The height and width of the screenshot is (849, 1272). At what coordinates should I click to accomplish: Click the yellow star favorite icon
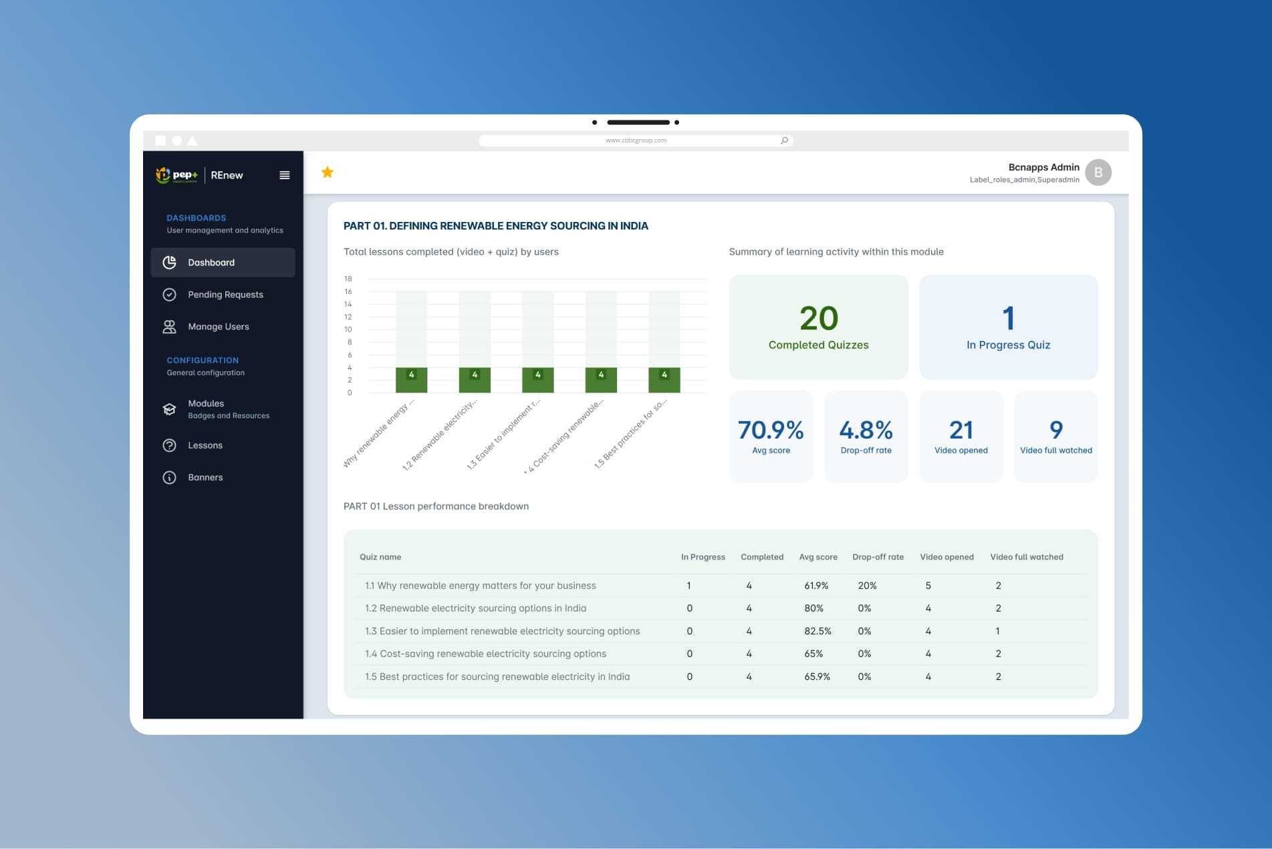coord(328,172)
